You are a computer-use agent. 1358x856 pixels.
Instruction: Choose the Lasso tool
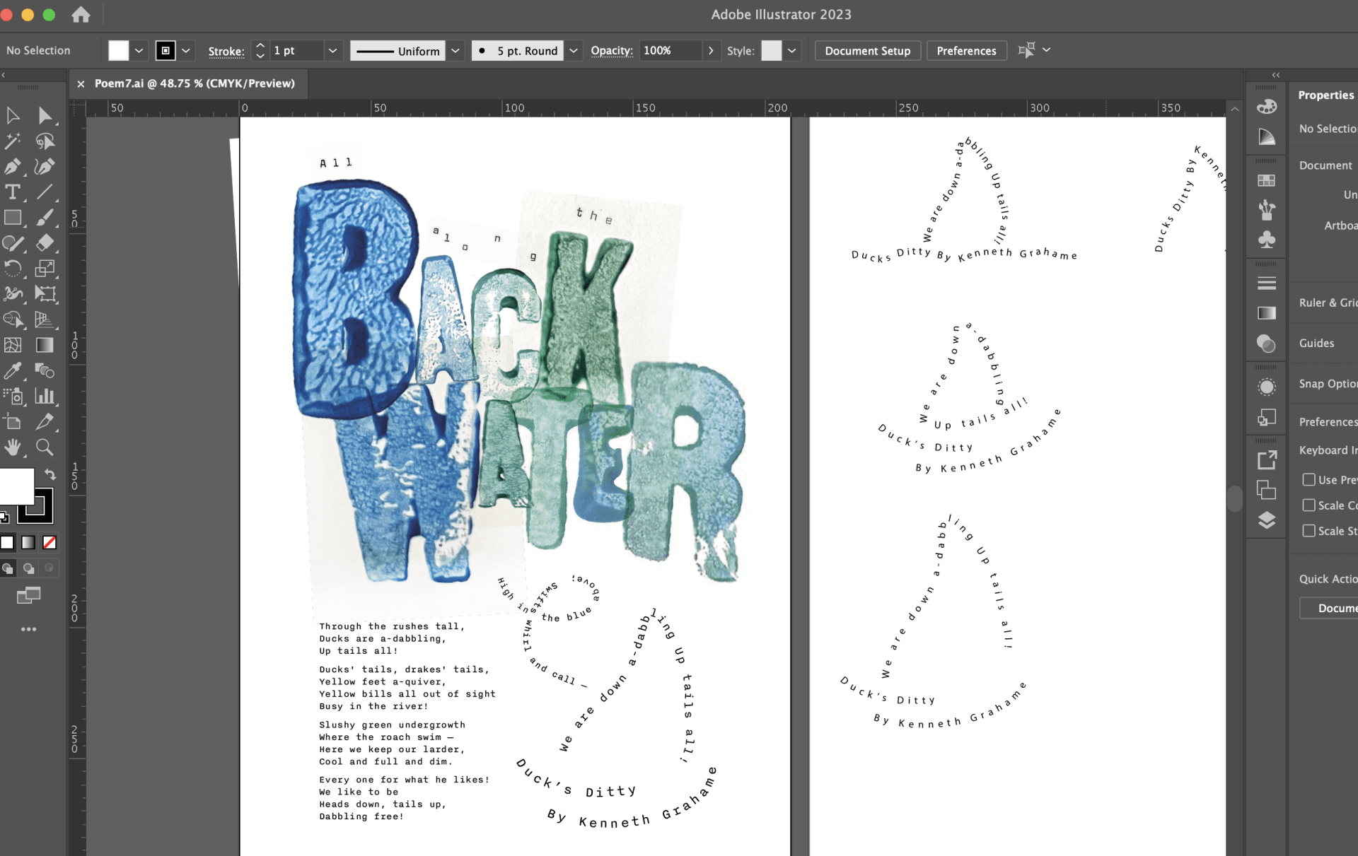tap(45, 141)
